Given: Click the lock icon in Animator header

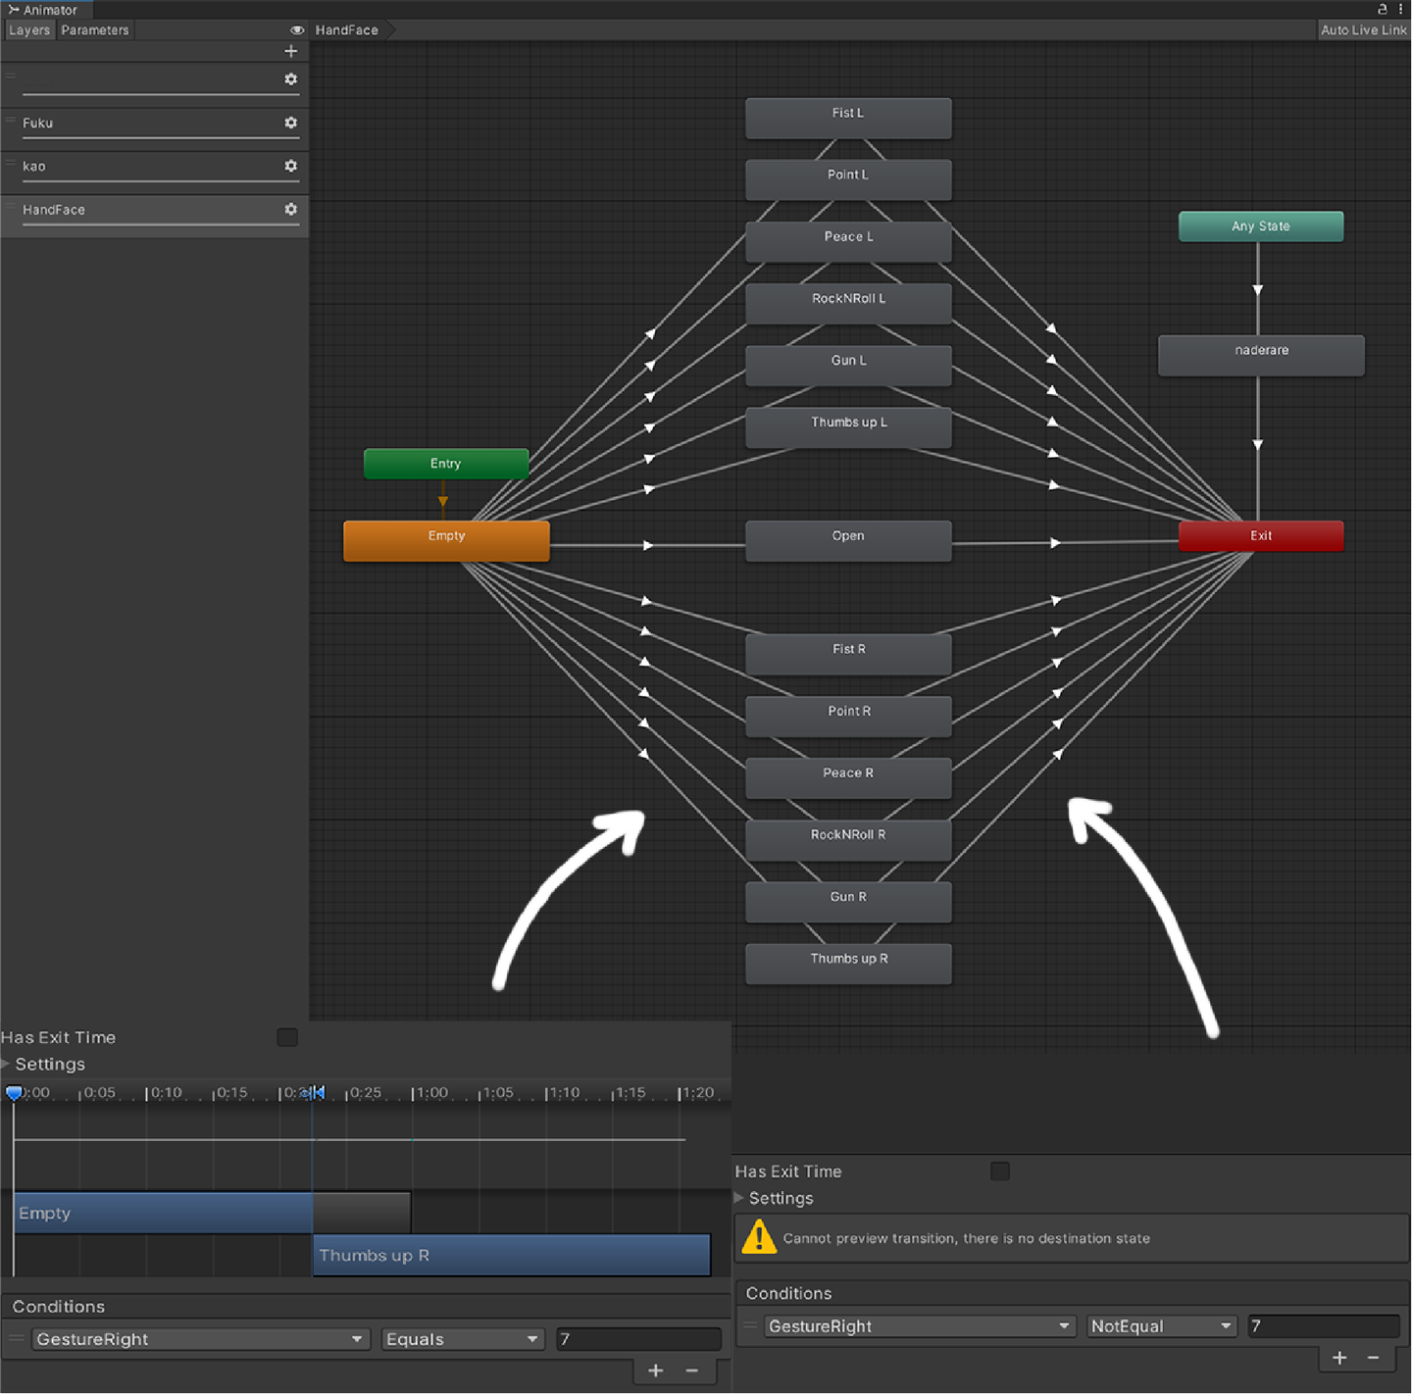Looking at the screenshot, I should point(1382,9).
